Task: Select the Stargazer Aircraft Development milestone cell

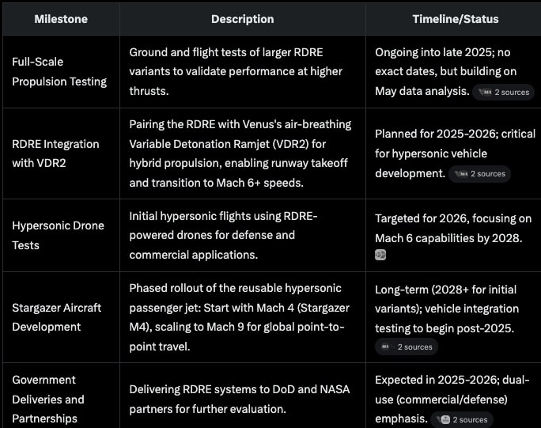Action: 57,317
